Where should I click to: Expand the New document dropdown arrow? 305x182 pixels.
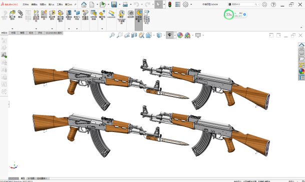tap(97, 4)
